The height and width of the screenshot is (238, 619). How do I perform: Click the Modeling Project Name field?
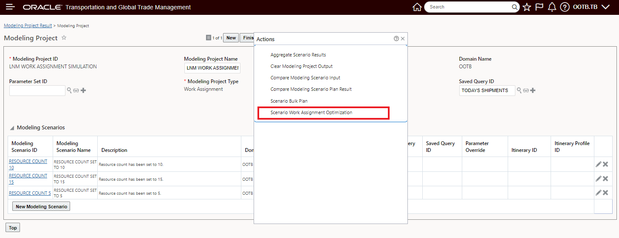pos(212,68)
